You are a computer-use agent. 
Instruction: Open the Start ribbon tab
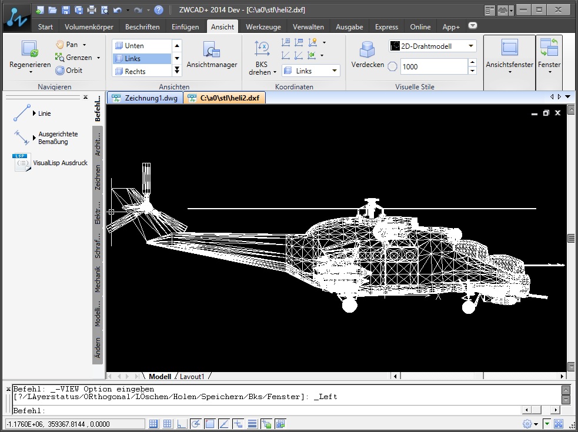pyautogui.click(x=45, y=27)
